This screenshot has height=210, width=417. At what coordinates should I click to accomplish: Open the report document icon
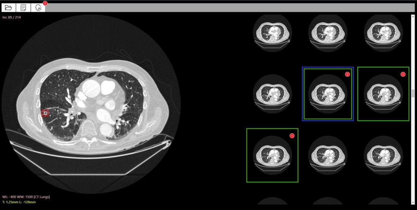(23, 8)
